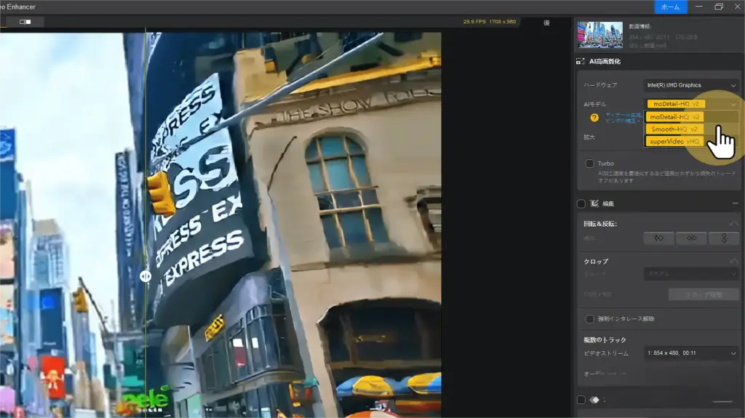This screenshot has height=418, width=745.
Task: Enable the Turbo checkbox
Action: coord(589,164)
